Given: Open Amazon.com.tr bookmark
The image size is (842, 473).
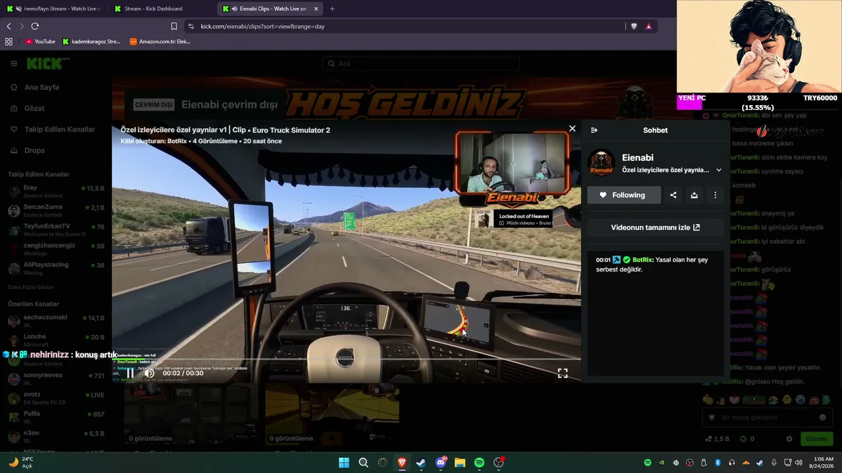Looking at the screenshot, I should click(160, 41).
